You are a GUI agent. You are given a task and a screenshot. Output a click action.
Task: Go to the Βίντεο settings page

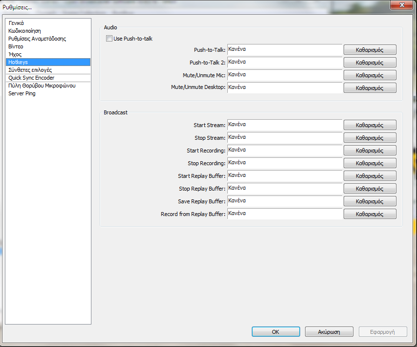tap(48, 46)
